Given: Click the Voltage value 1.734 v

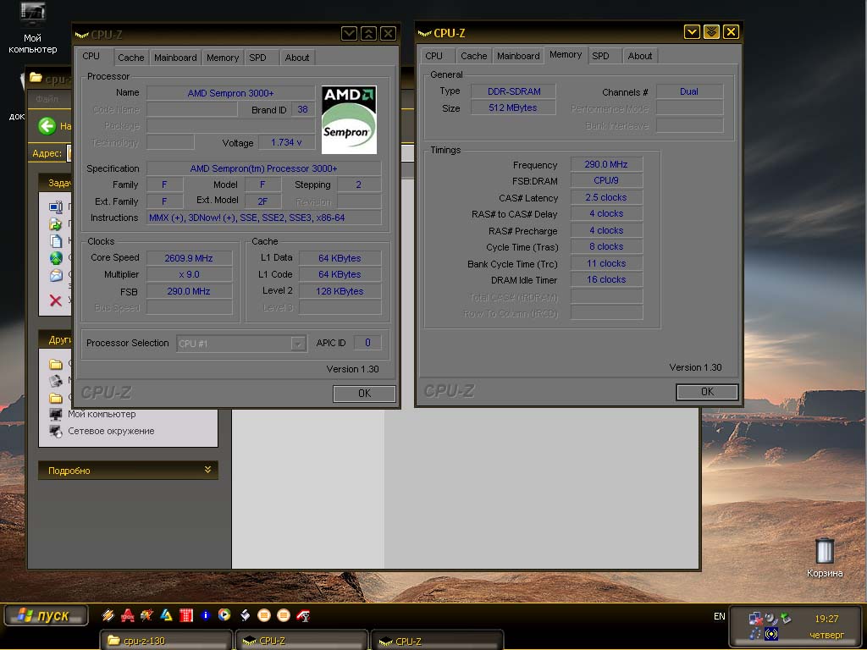Looking at the screenshot, I should (286, 142).
